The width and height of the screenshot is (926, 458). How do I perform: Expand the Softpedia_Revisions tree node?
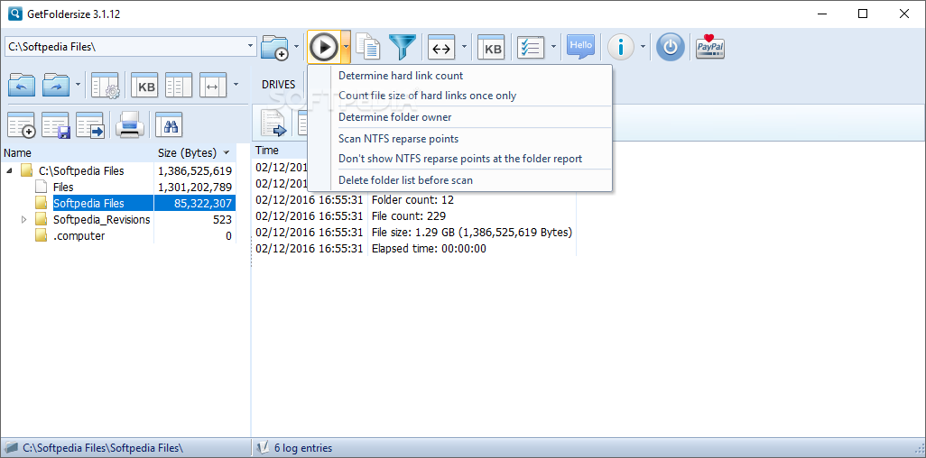pyautogui.click(x=24, y=220)
